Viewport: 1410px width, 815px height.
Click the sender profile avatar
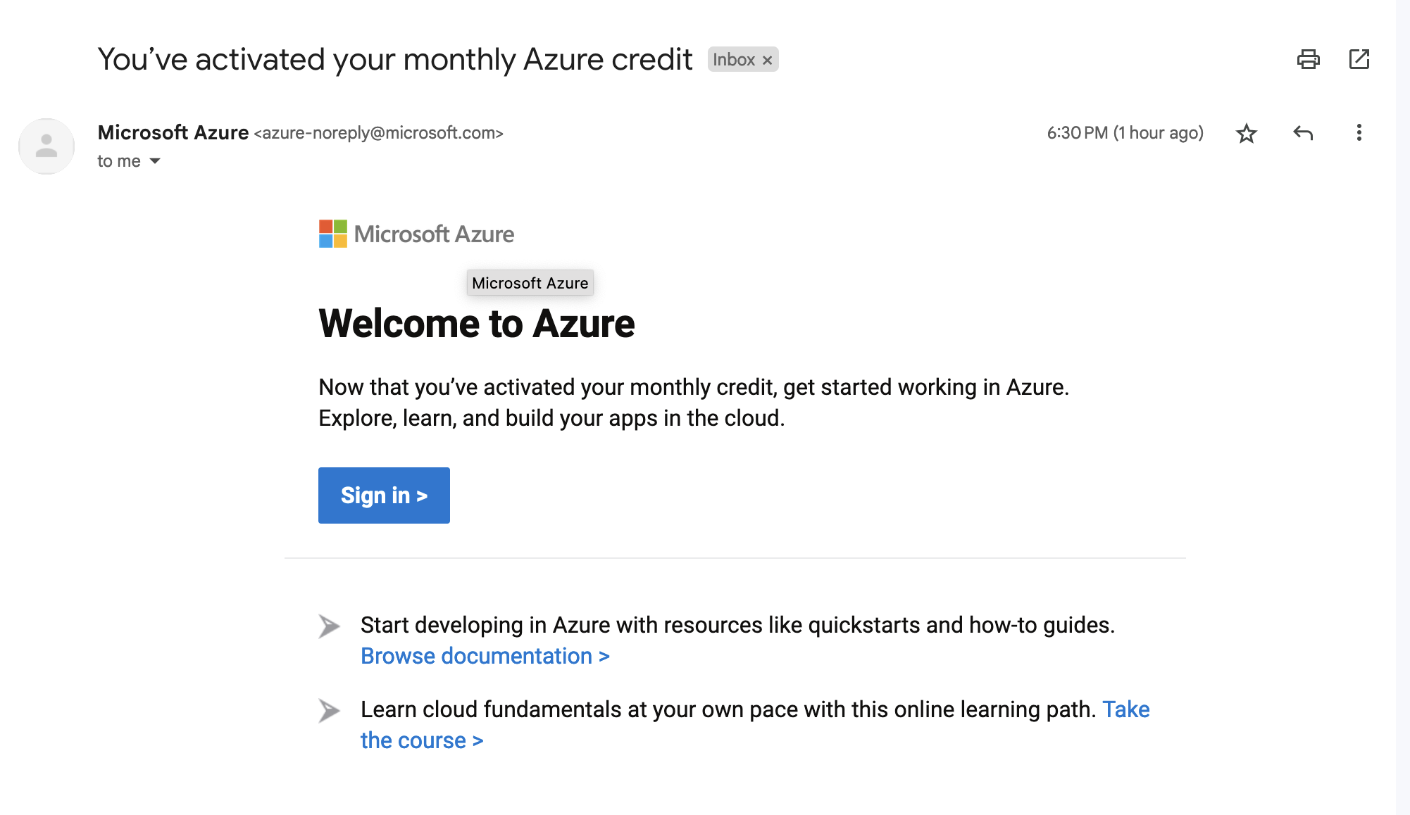46,146
